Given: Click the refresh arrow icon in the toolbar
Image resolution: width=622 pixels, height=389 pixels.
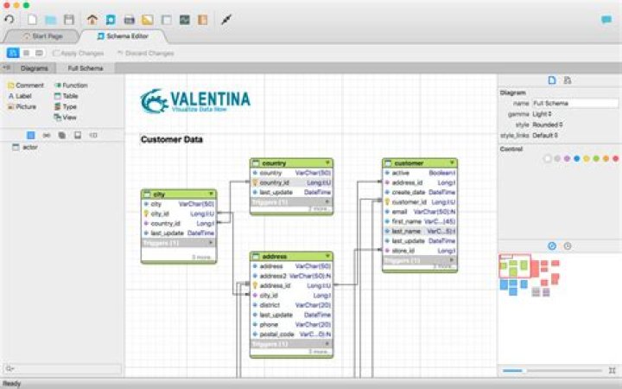Looking at the screenshot, I should 10,19.
